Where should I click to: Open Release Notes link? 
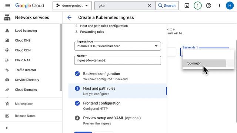pyautogui.click(x=25, y=116)
